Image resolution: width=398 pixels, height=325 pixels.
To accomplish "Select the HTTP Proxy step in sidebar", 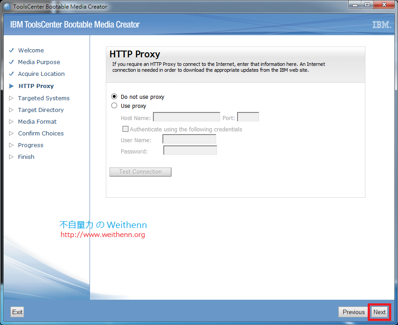I will (x=36, y=86).
